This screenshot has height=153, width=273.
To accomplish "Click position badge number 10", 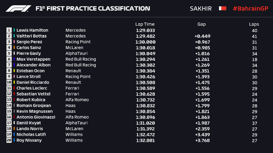I will point(9,82).
